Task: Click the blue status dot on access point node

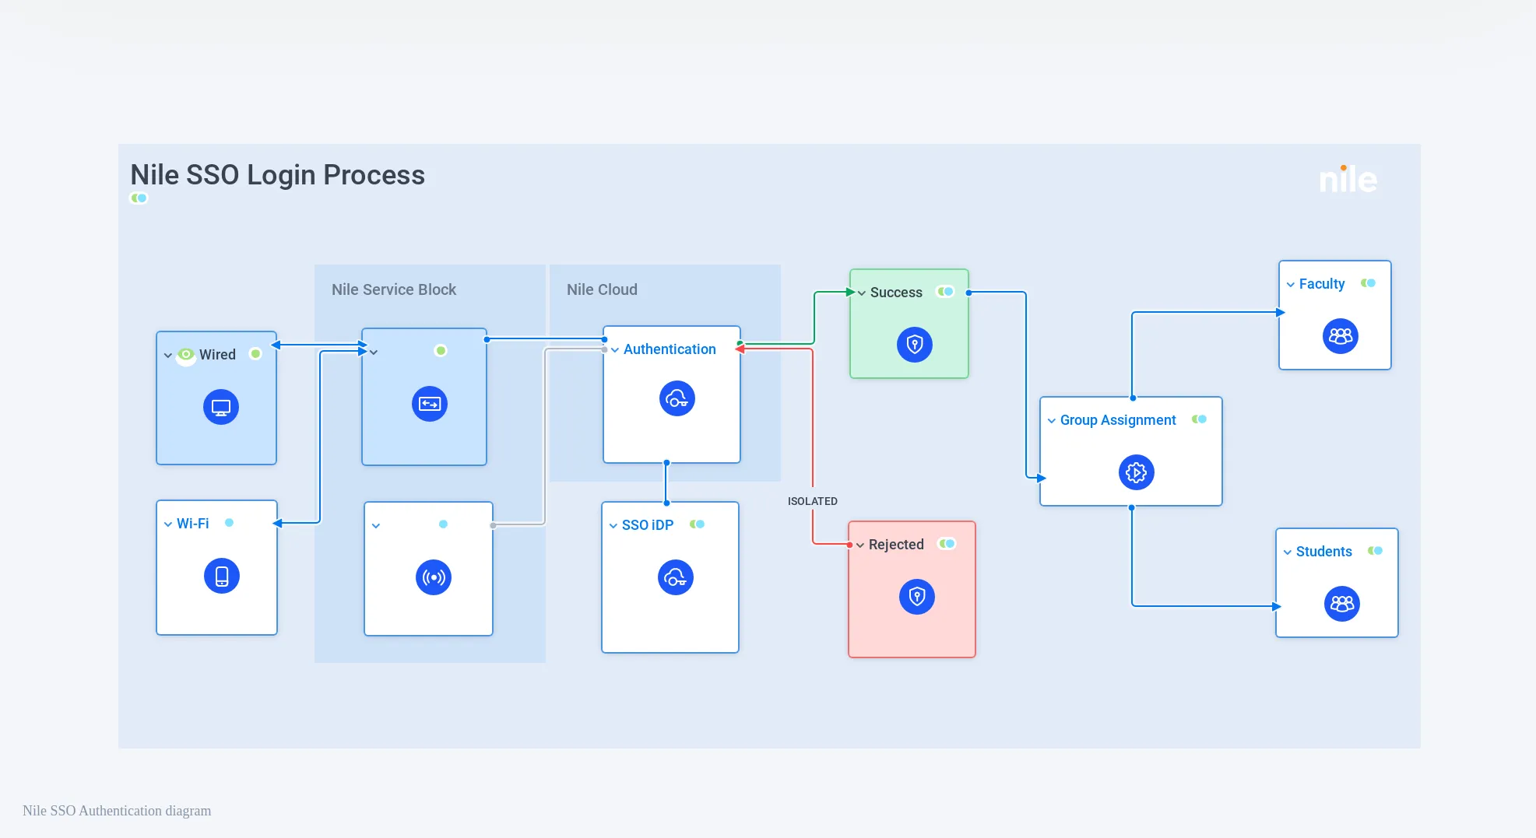Action: coord(443,524)
